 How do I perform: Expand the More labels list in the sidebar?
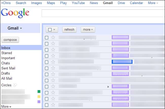click(6, 107)
